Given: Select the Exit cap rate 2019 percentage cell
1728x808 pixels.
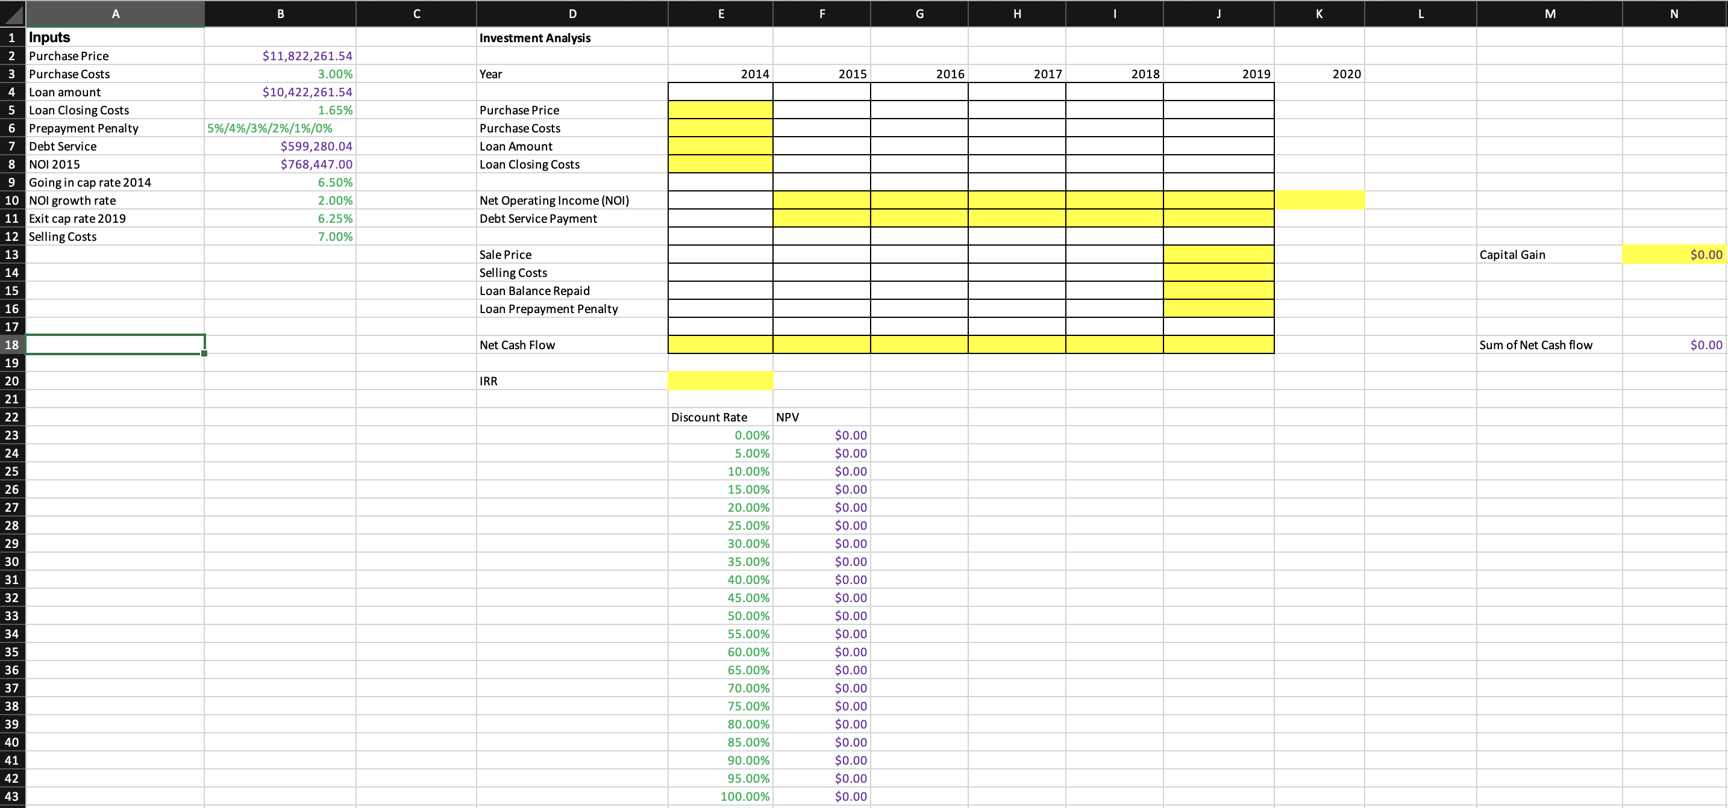Looking at the screenshot, I should coord(280,218).
